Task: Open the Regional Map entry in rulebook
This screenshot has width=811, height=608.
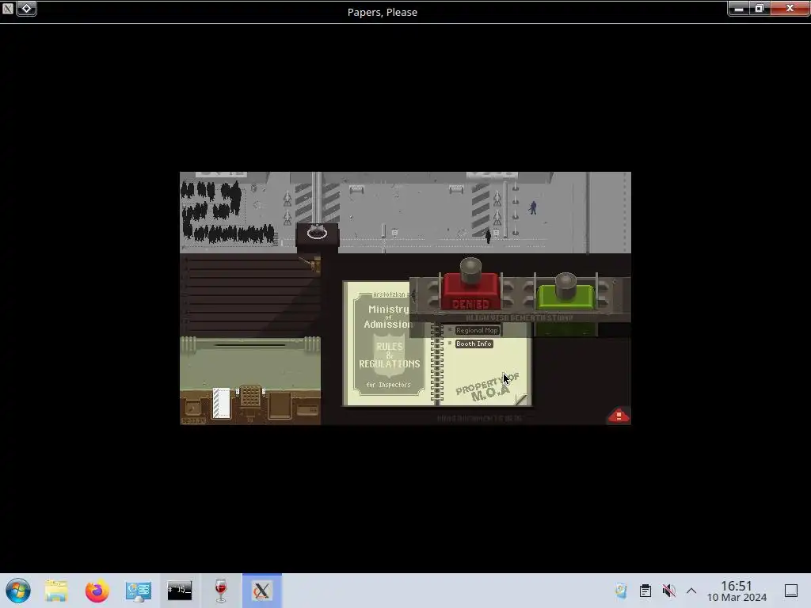Action: coord(477,330)
